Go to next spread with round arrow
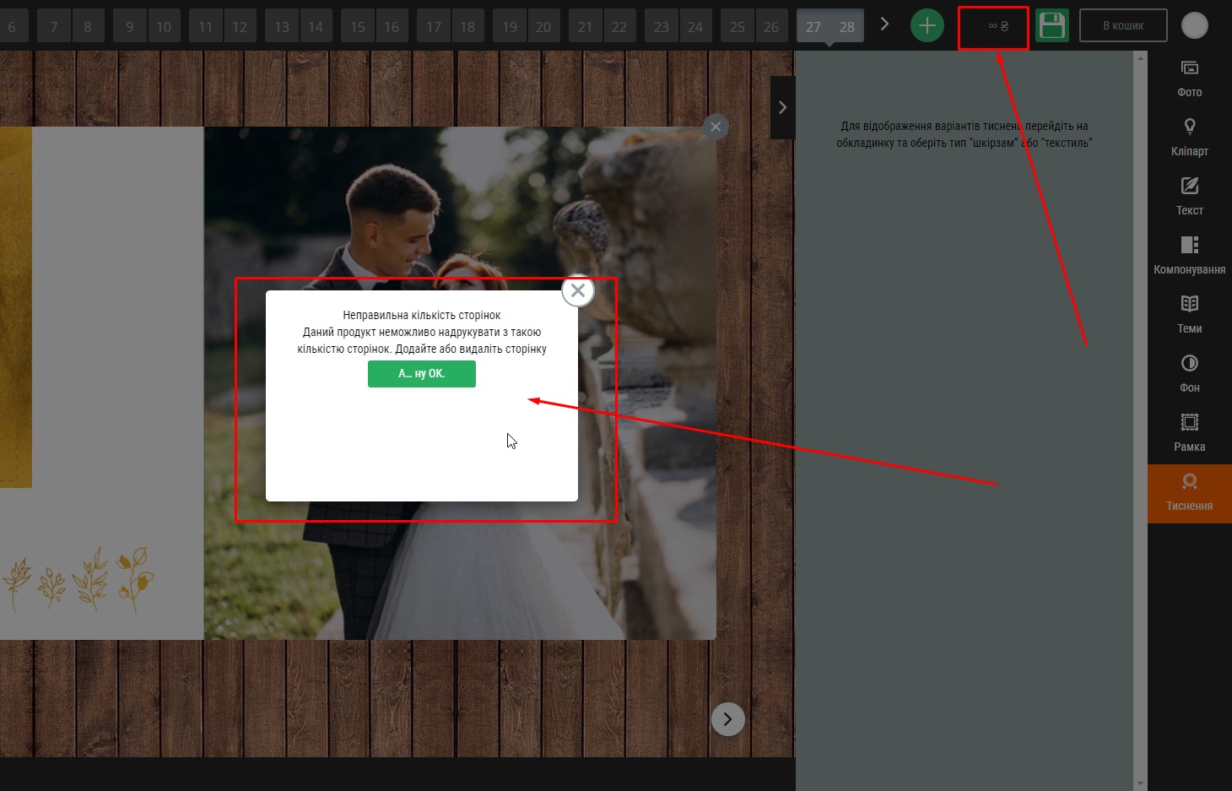This screenshot has width=1232, height=791. pos(727,719)
